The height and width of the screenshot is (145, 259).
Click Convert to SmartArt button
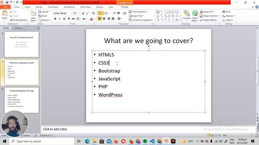pyautogui.click(x=141, y=20)
